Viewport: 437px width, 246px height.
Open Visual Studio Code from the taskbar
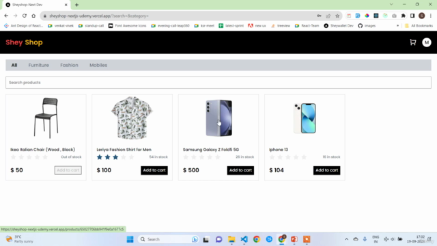pos(244,239)
